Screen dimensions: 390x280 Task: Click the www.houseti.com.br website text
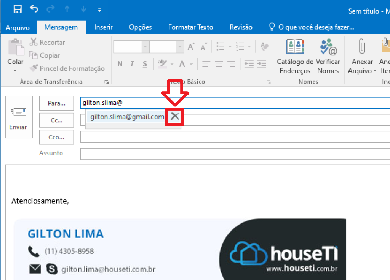tap(302, 268)
